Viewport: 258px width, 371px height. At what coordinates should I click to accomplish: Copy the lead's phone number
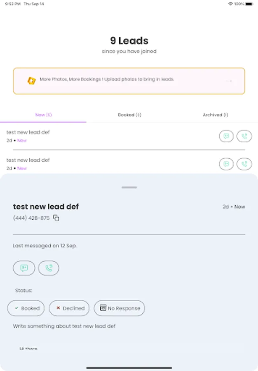click(56, 218)
